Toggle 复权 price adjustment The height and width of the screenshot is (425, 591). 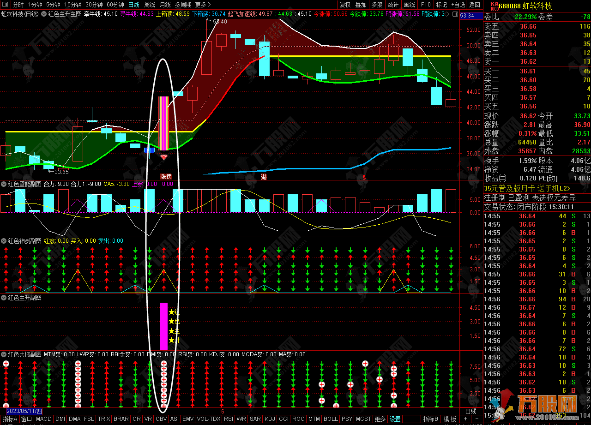[345, 5]
